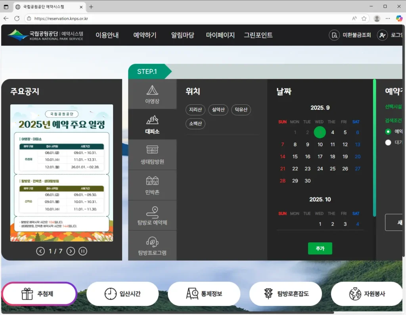Screen dimensions: 406x315
Task: Go back a slide with previous arrow
Action: [40, 251]
